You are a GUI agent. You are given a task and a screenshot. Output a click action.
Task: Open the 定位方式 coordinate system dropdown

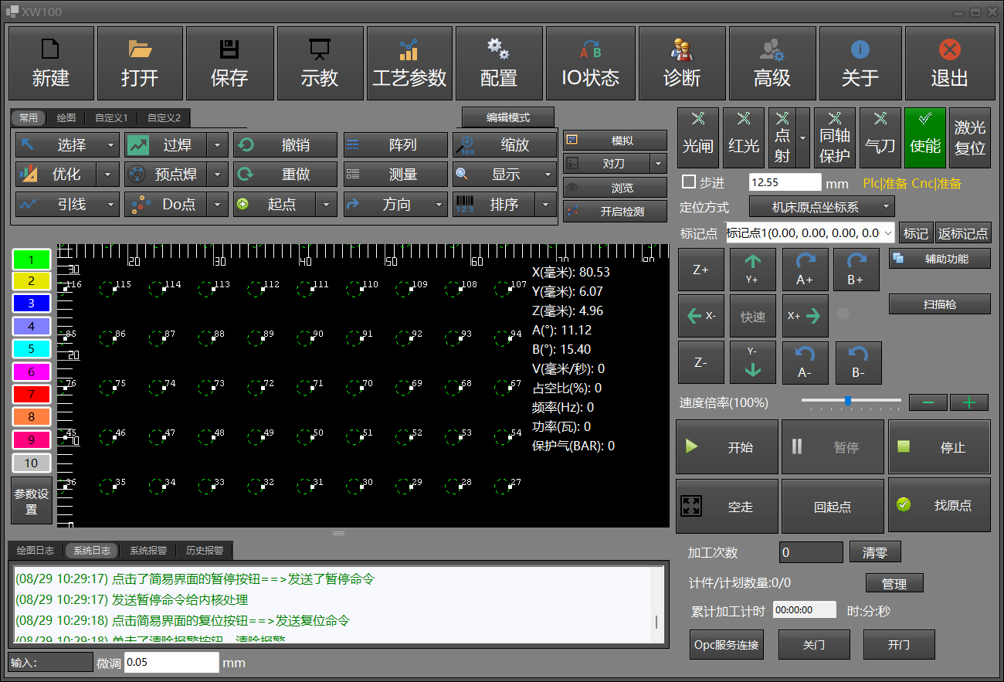point(822,207)
